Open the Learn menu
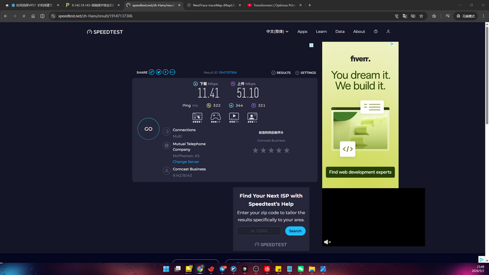The image size is (489, 275). (322, 32)
